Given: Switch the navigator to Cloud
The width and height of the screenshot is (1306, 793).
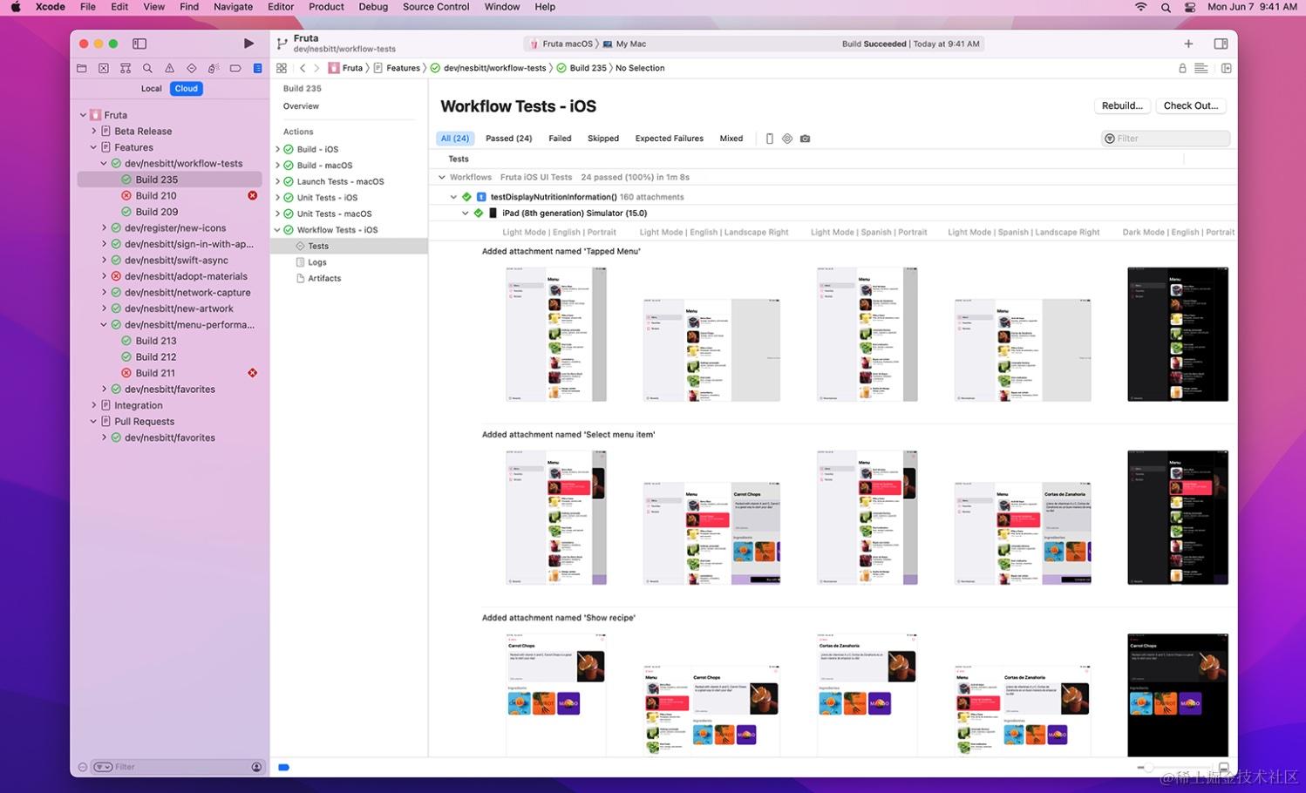Looking at the screenshot, I should pos(186,89).
